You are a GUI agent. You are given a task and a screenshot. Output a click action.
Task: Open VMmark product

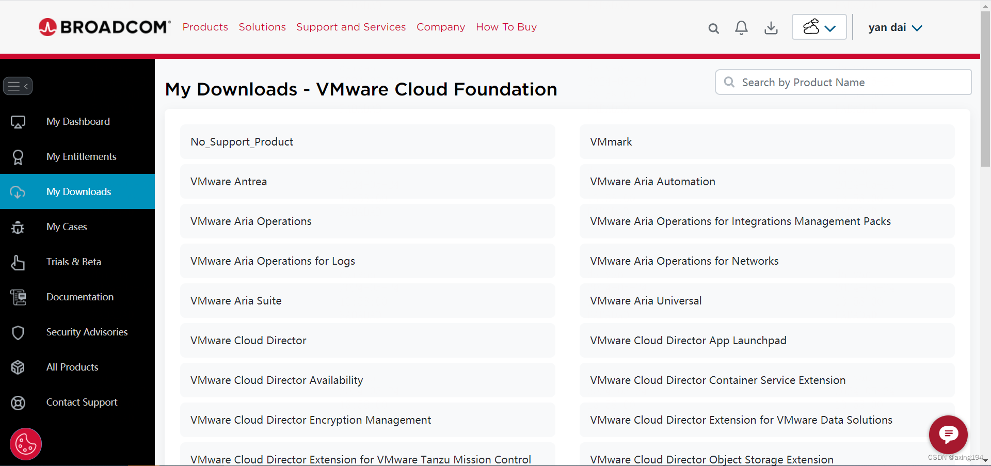point(767,142)
